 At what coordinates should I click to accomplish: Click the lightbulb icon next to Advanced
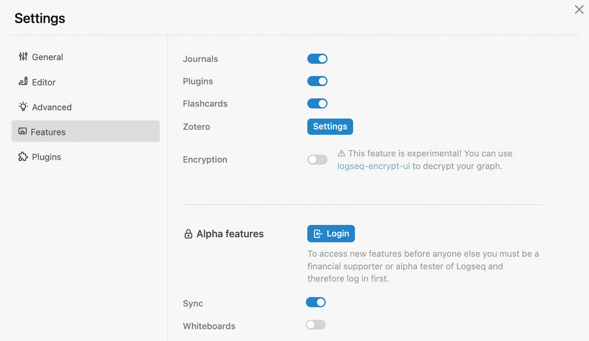[x=22, y=107]
